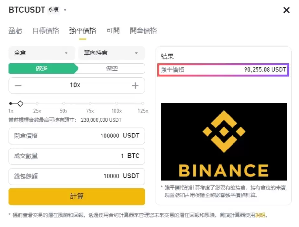The image size is (299, 227).
Task: Open the 說明 help link
Action: click(259, 215)
